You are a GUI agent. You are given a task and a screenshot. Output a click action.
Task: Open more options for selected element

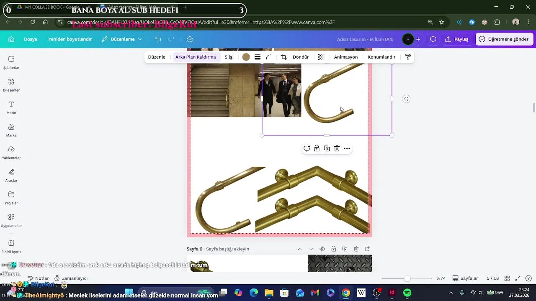pyautogui.click(x=347, y=148)
